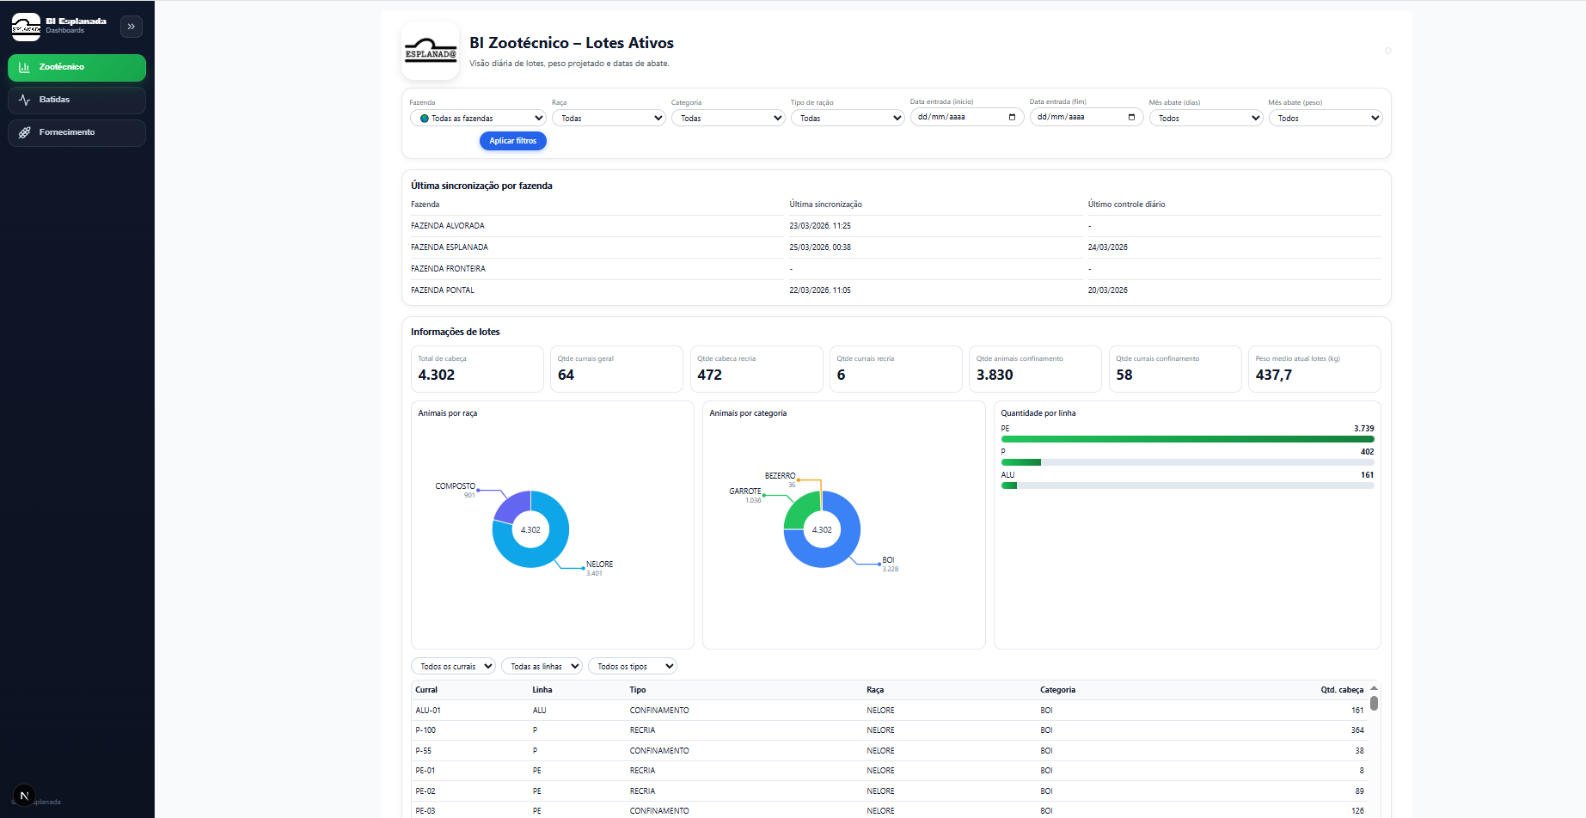Click the Aplicar filtros button
Screen dimensions: 1586x818
click(512, 141)
